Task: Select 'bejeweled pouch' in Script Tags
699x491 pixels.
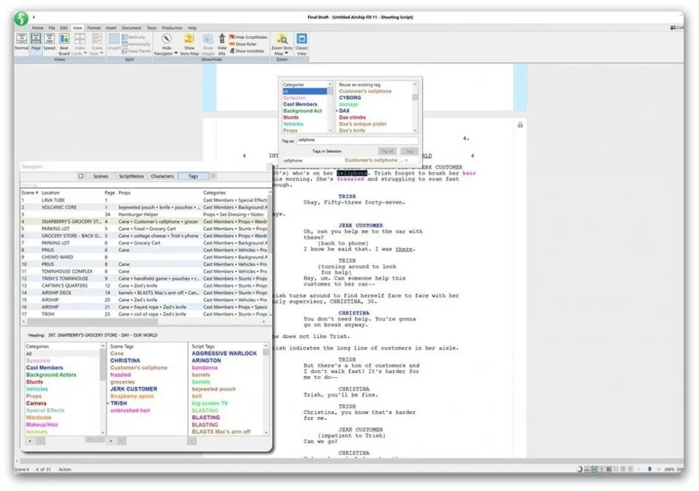Action: point(214,389)
